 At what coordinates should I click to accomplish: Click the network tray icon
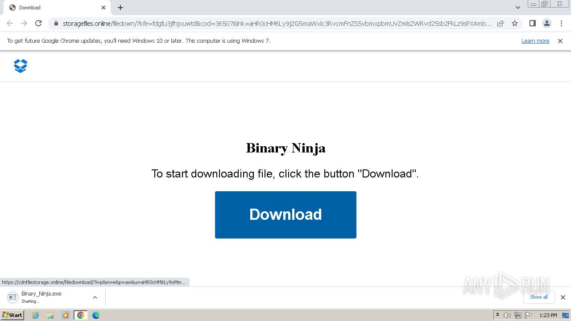coord(517,315)
